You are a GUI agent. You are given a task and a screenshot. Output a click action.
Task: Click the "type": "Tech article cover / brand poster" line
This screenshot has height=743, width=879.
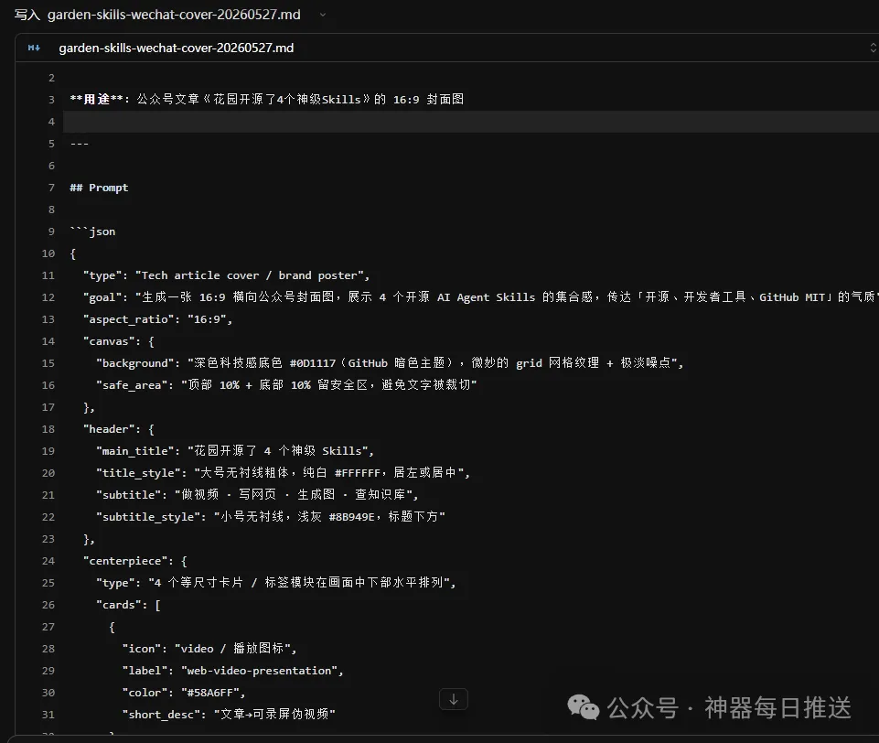click(x=227, y=275)
